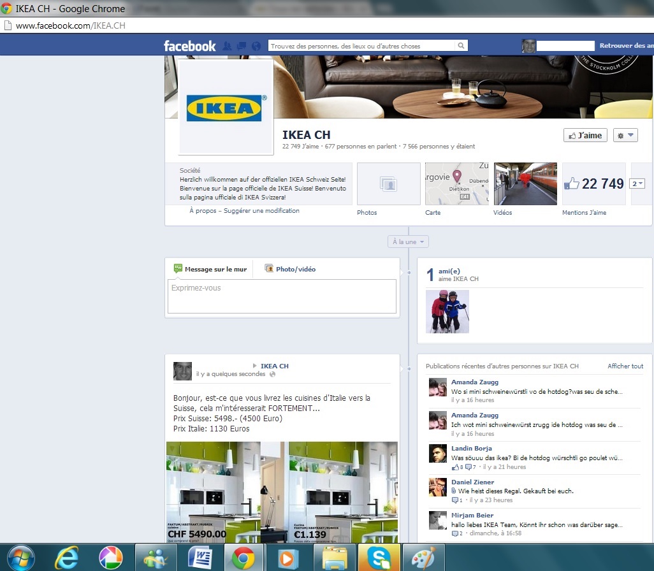Open the media player taskbar icon
The height and width of the screenshot is (571, 654).
click(288, 558)
